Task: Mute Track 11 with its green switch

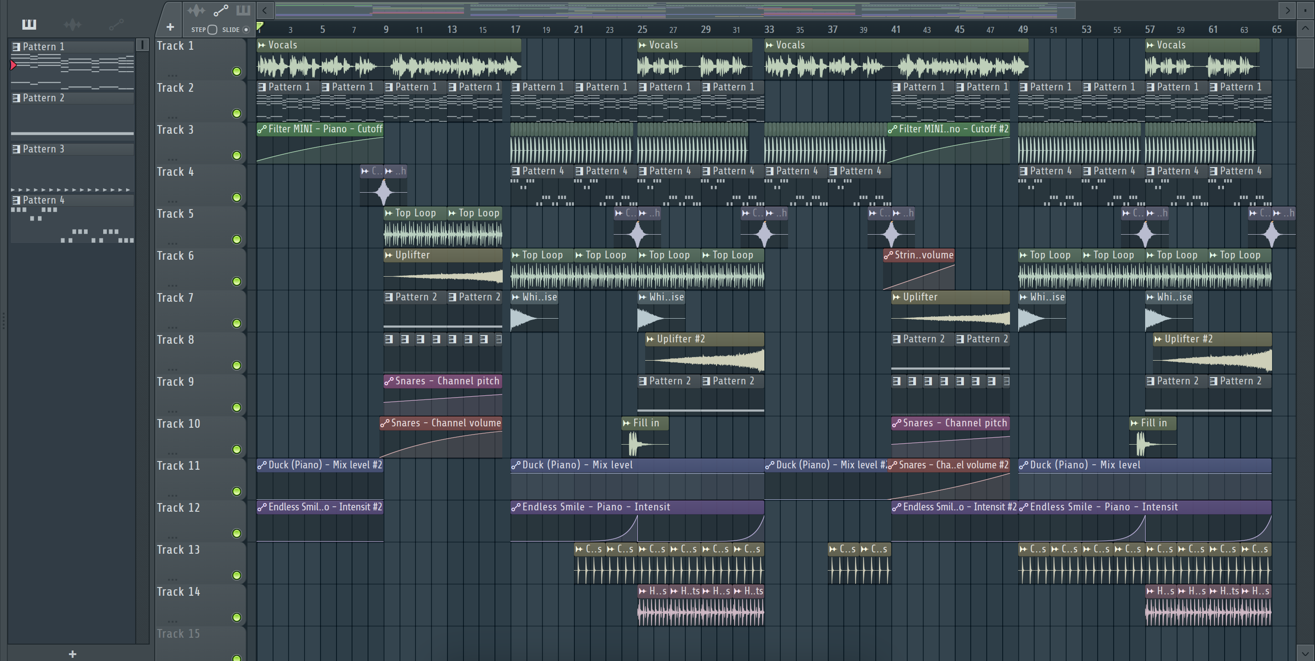Action: pos(237,491)
